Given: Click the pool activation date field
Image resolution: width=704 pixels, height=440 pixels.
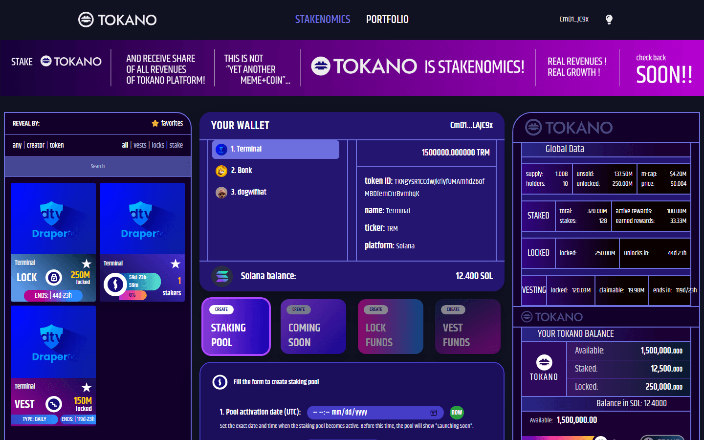Looking at the screenshot, I should (375, 413).
